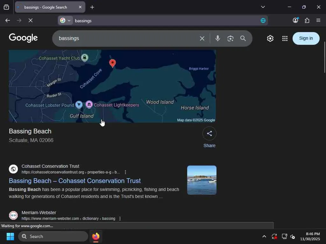Click the Briggs Harbor map label
This screenshot has width=326, height=244.
point(199,69)
